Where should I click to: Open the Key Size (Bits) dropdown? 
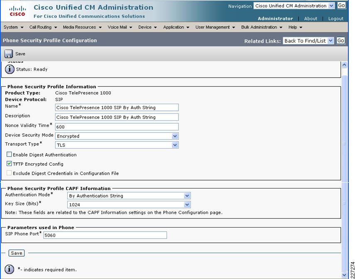(x=129, y=205)
